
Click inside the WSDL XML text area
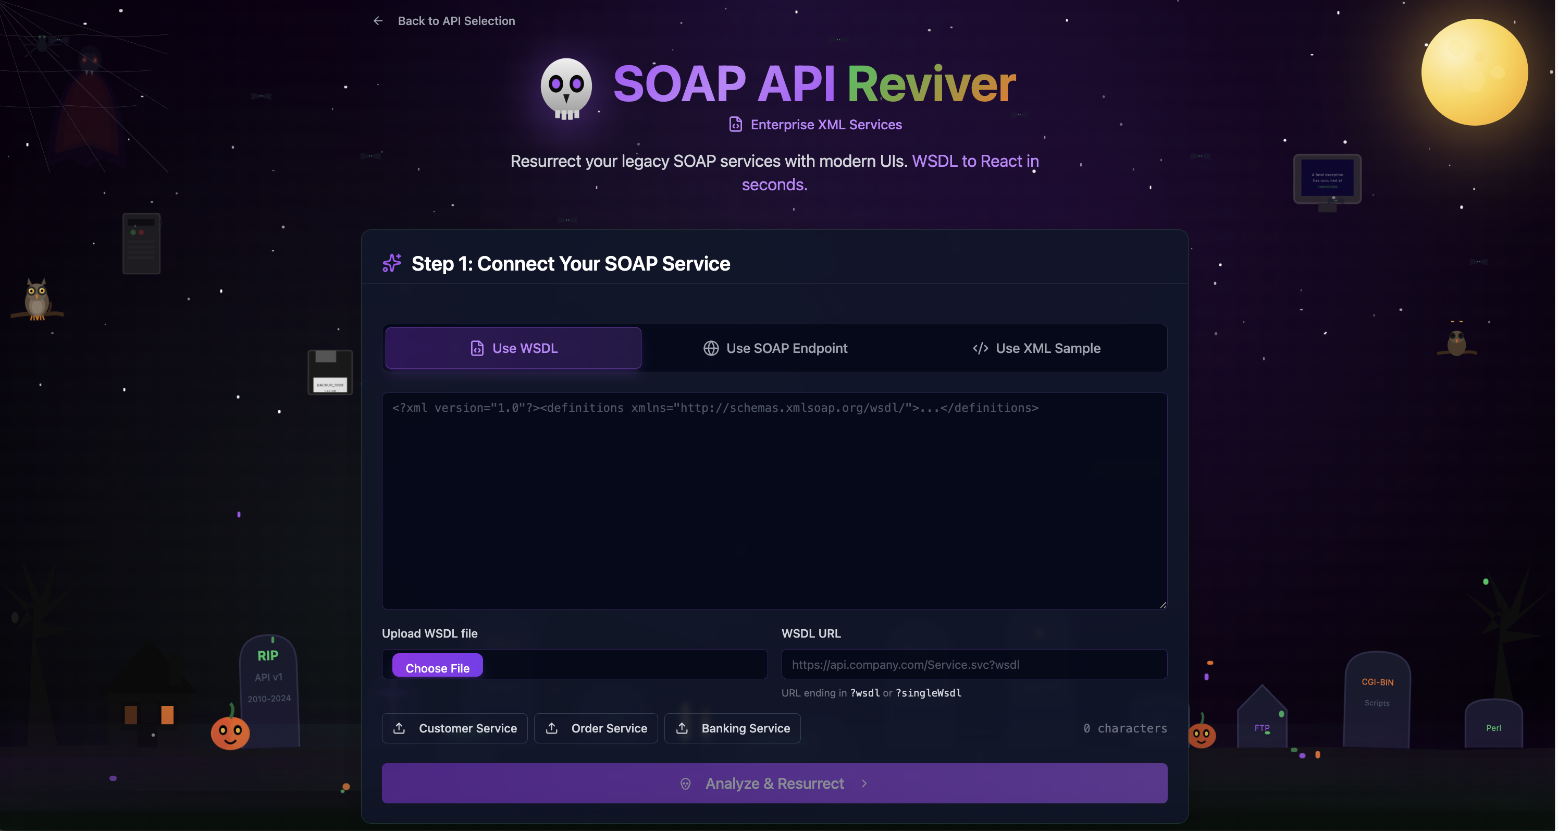tap(774, 503)
